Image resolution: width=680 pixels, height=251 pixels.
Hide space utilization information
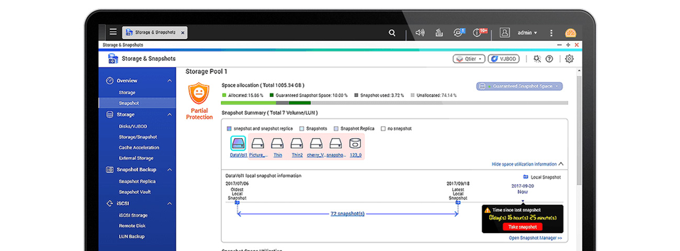click(527, 164)
